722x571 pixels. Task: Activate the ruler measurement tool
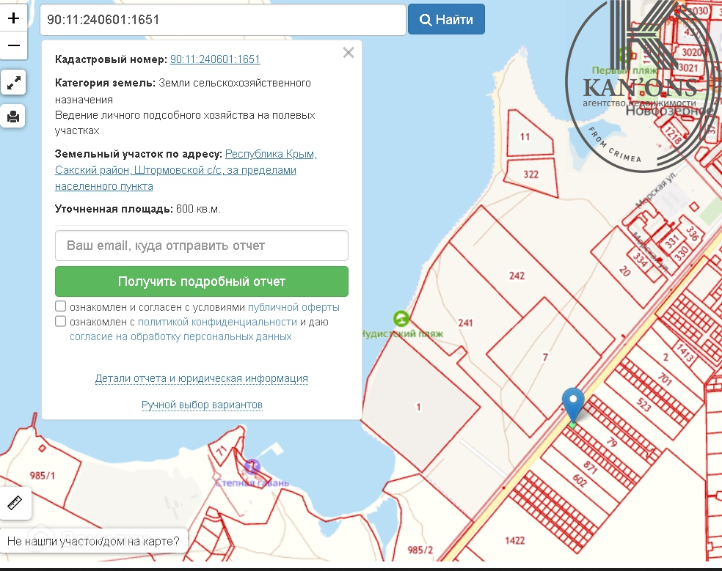pyautogui.click(x=15, y=502)
